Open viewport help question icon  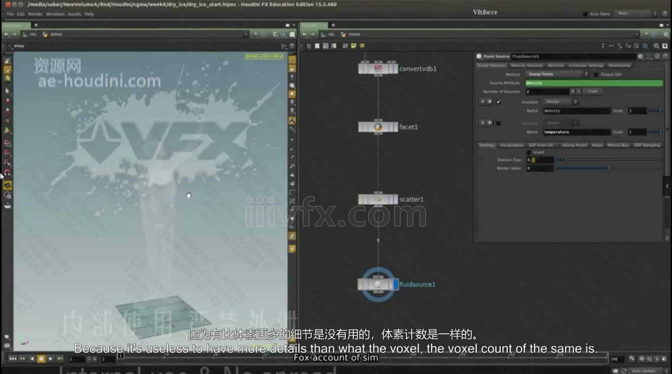coord(292,46)
